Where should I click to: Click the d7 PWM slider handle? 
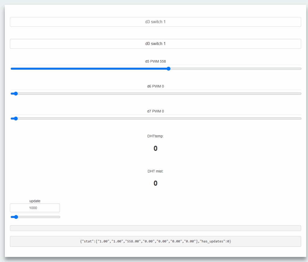point(16,119)
